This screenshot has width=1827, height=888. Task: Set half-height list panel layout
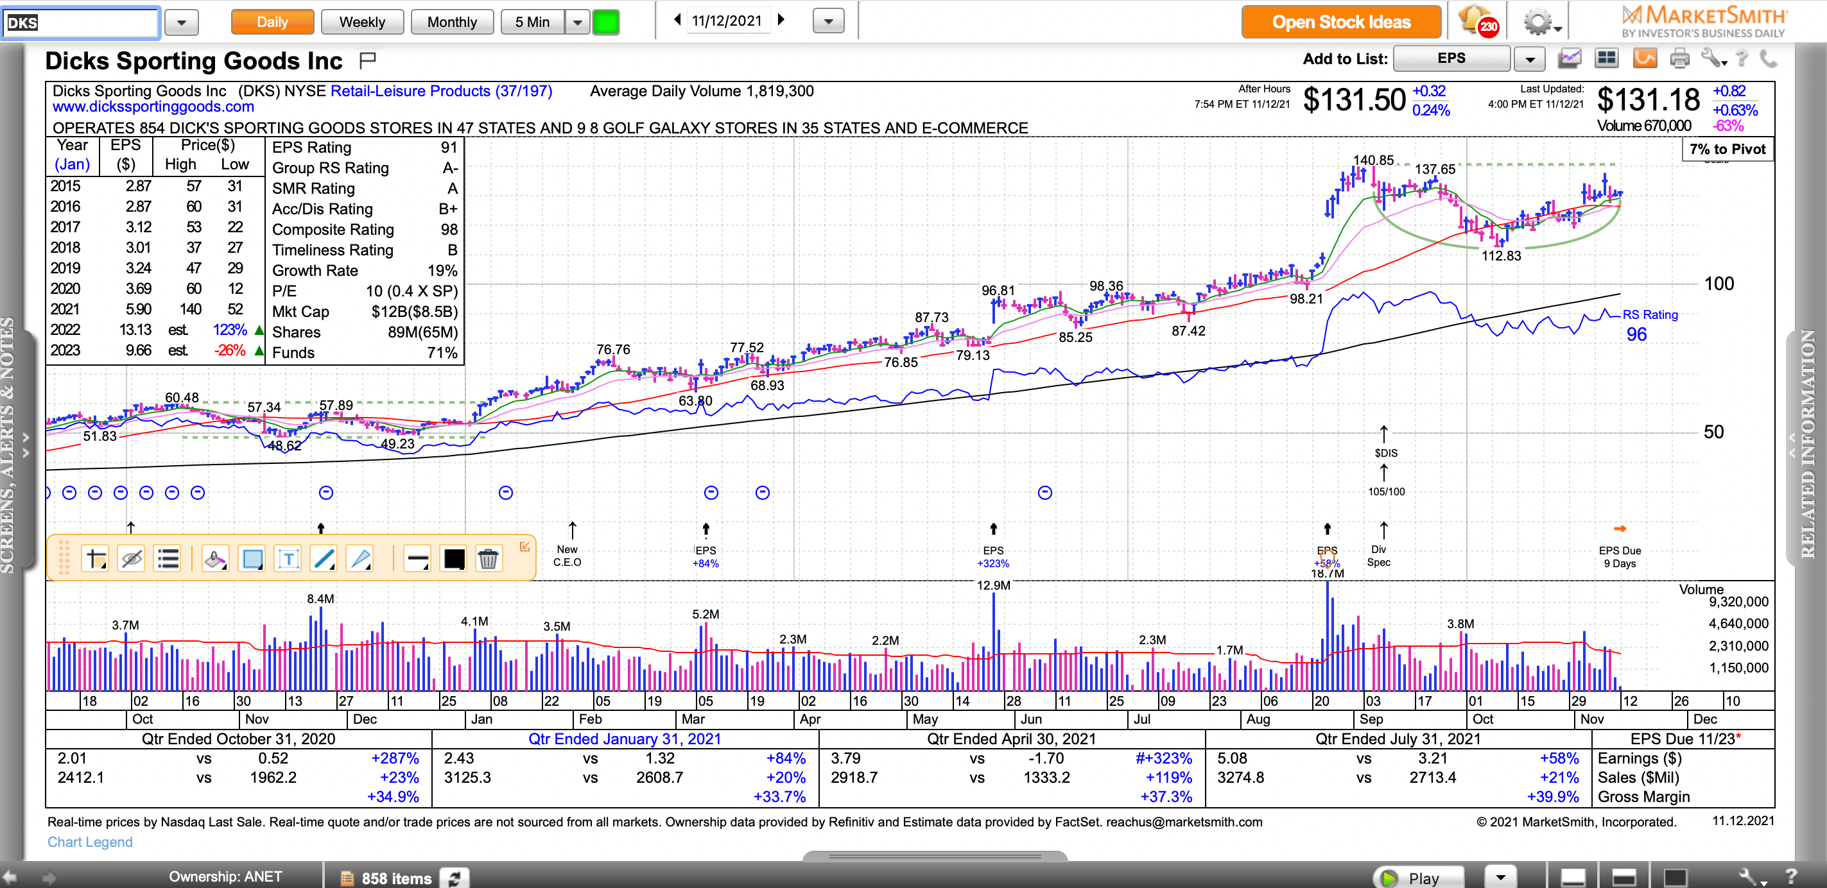pyautogui.click(x=1624, y=877)
